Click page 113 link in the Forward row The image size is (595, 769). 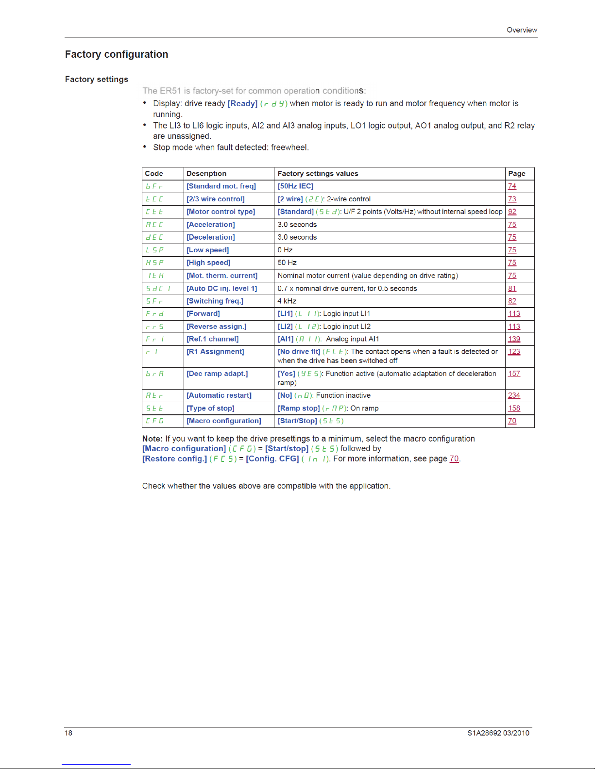pyautogui.click(x=514, y=313)
